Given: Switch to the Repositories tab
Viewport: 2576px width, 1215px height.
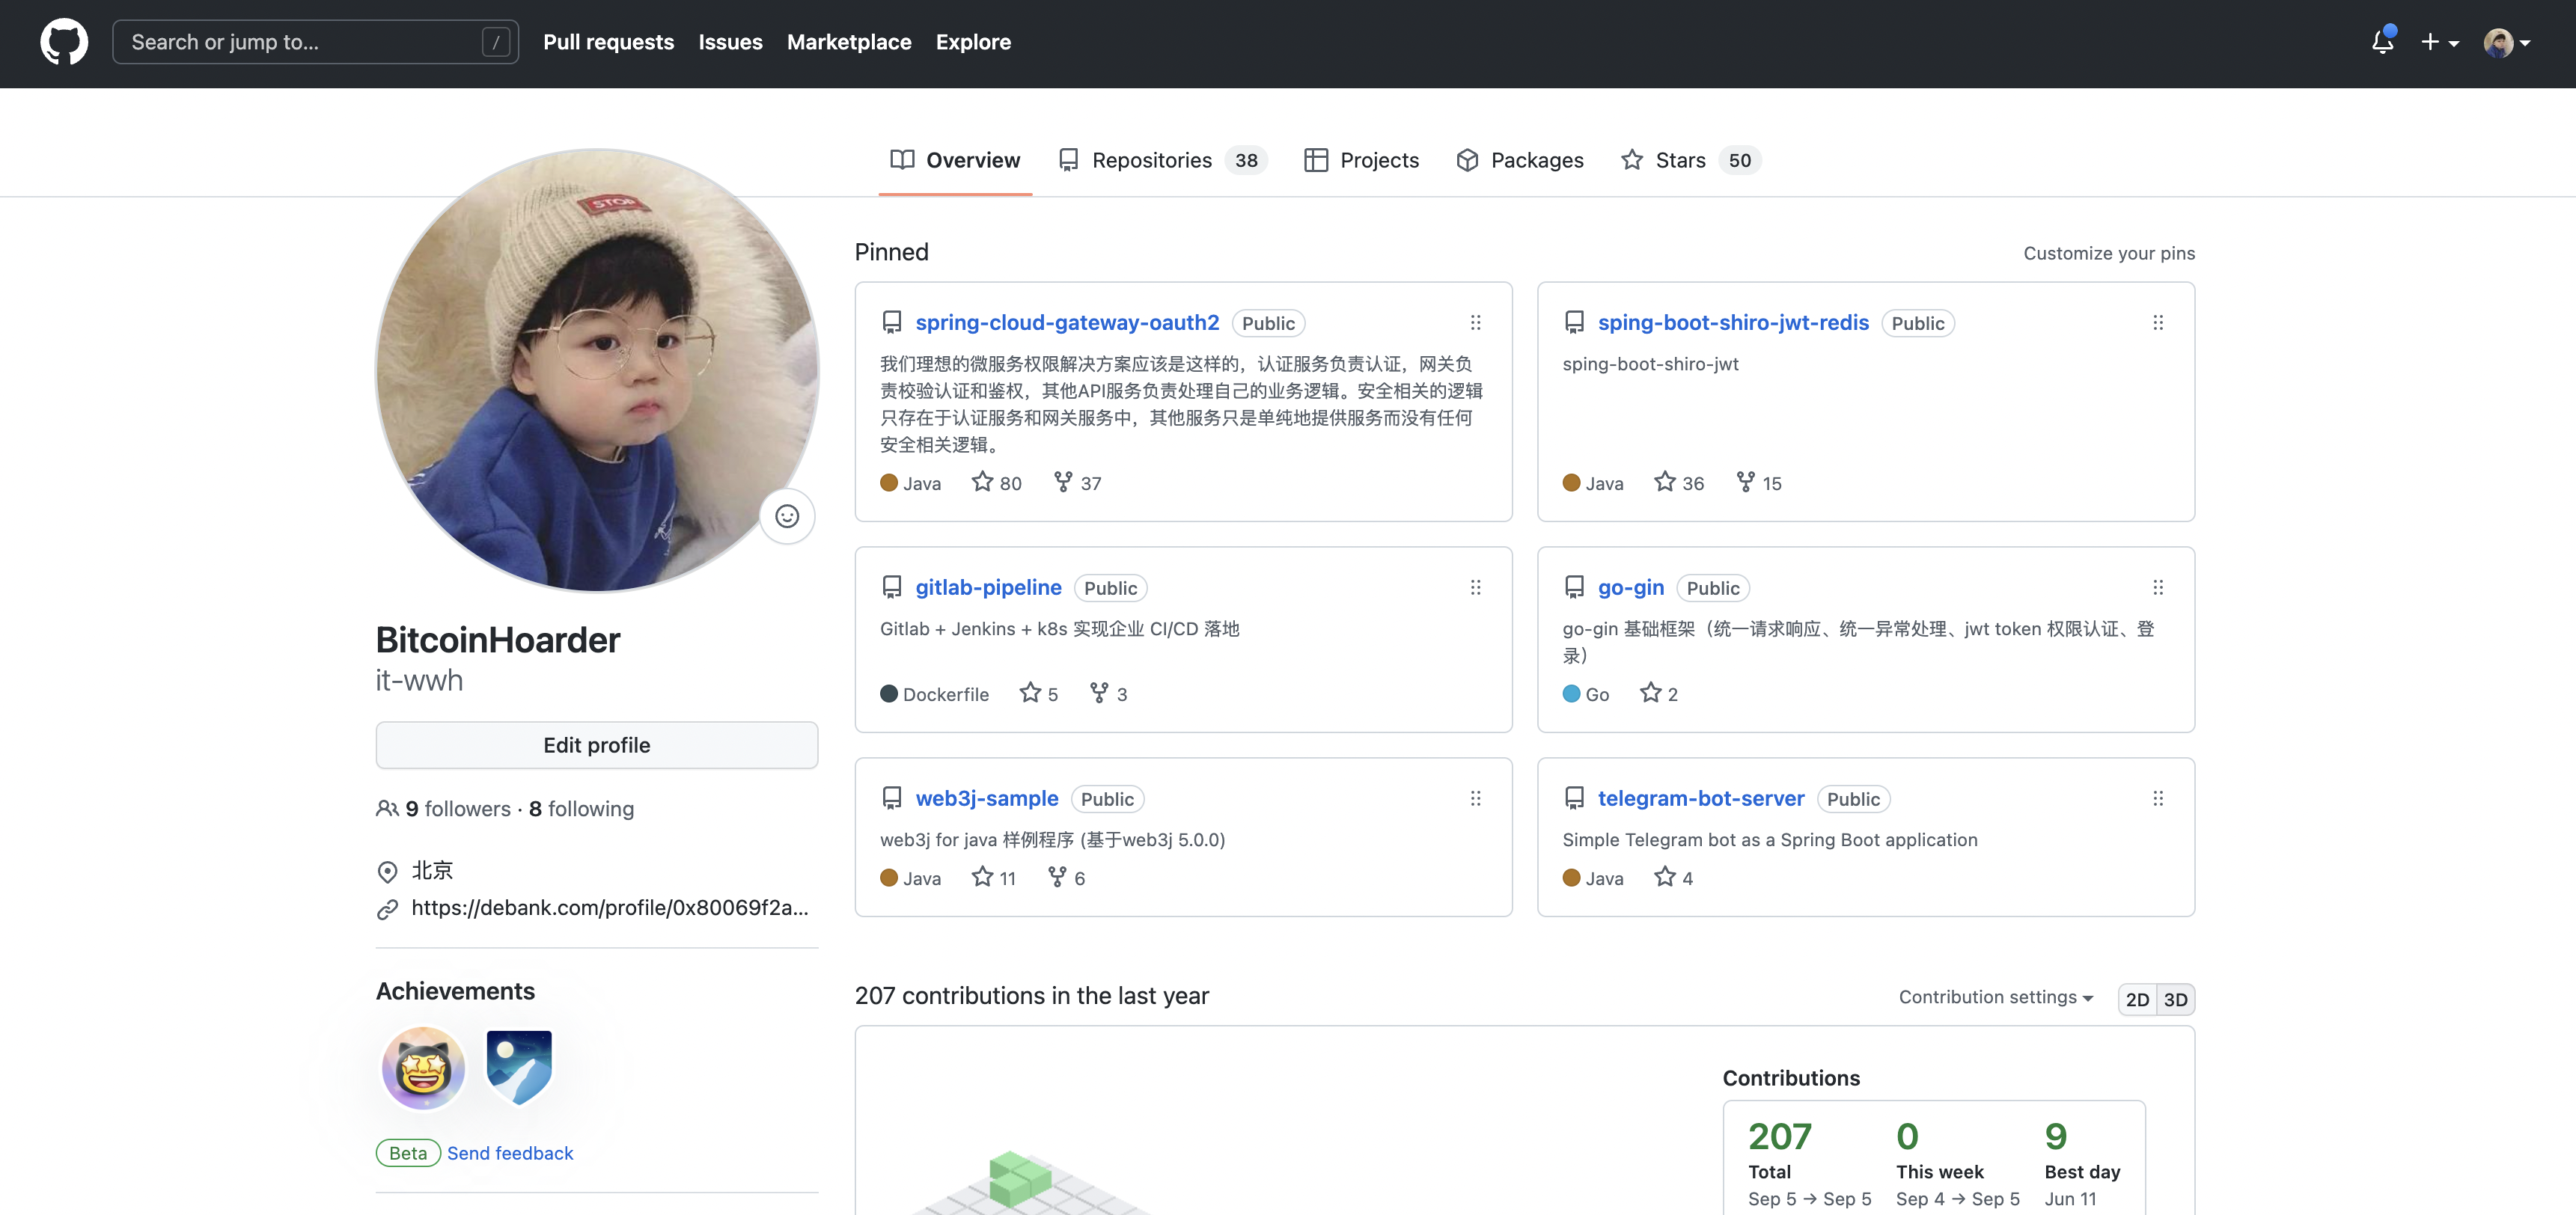Looking at the screenshot, I should tap(1151, 160).
